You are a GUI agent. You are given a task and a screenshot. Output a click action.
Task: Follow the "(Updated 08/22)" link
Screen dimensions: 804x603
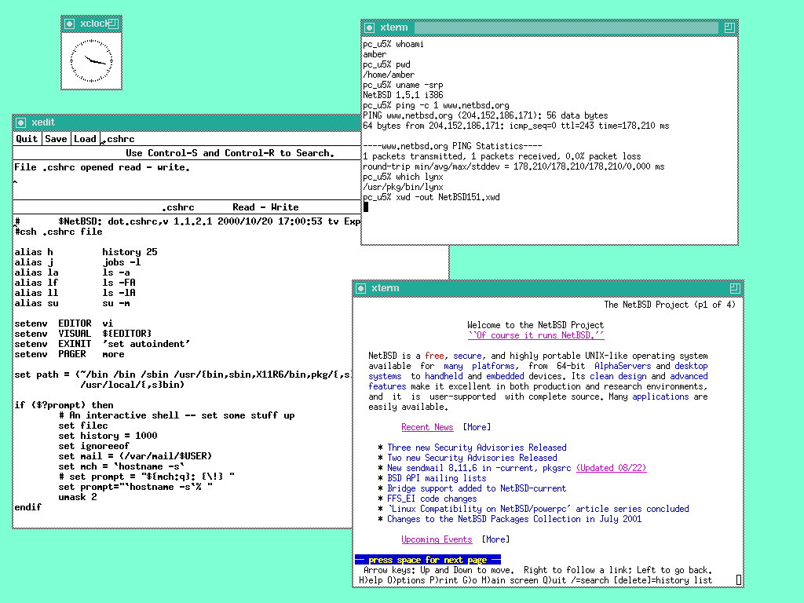(611, 468)
